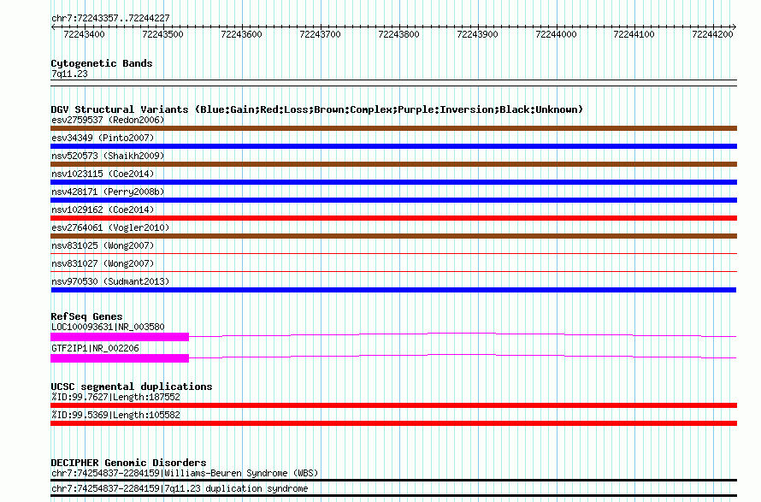Click the magenta exon block of LOC100093631
The image size is (761, 502).
(120, 337)
